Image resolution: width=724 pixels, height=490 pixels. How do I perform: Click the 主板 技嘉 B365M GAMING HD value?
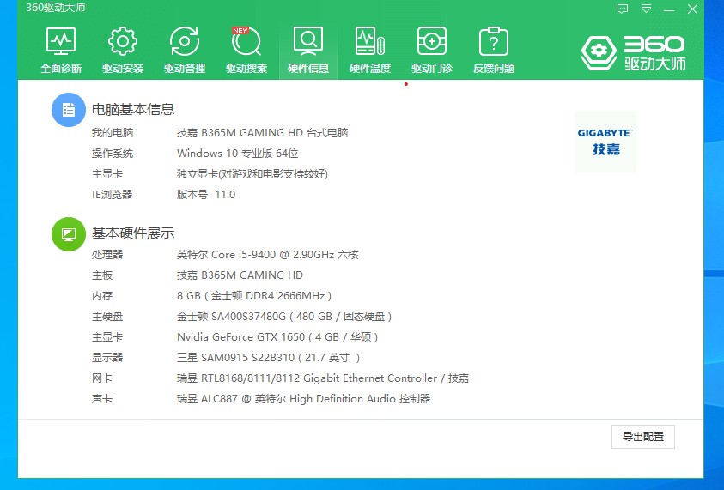pos(240,275)
